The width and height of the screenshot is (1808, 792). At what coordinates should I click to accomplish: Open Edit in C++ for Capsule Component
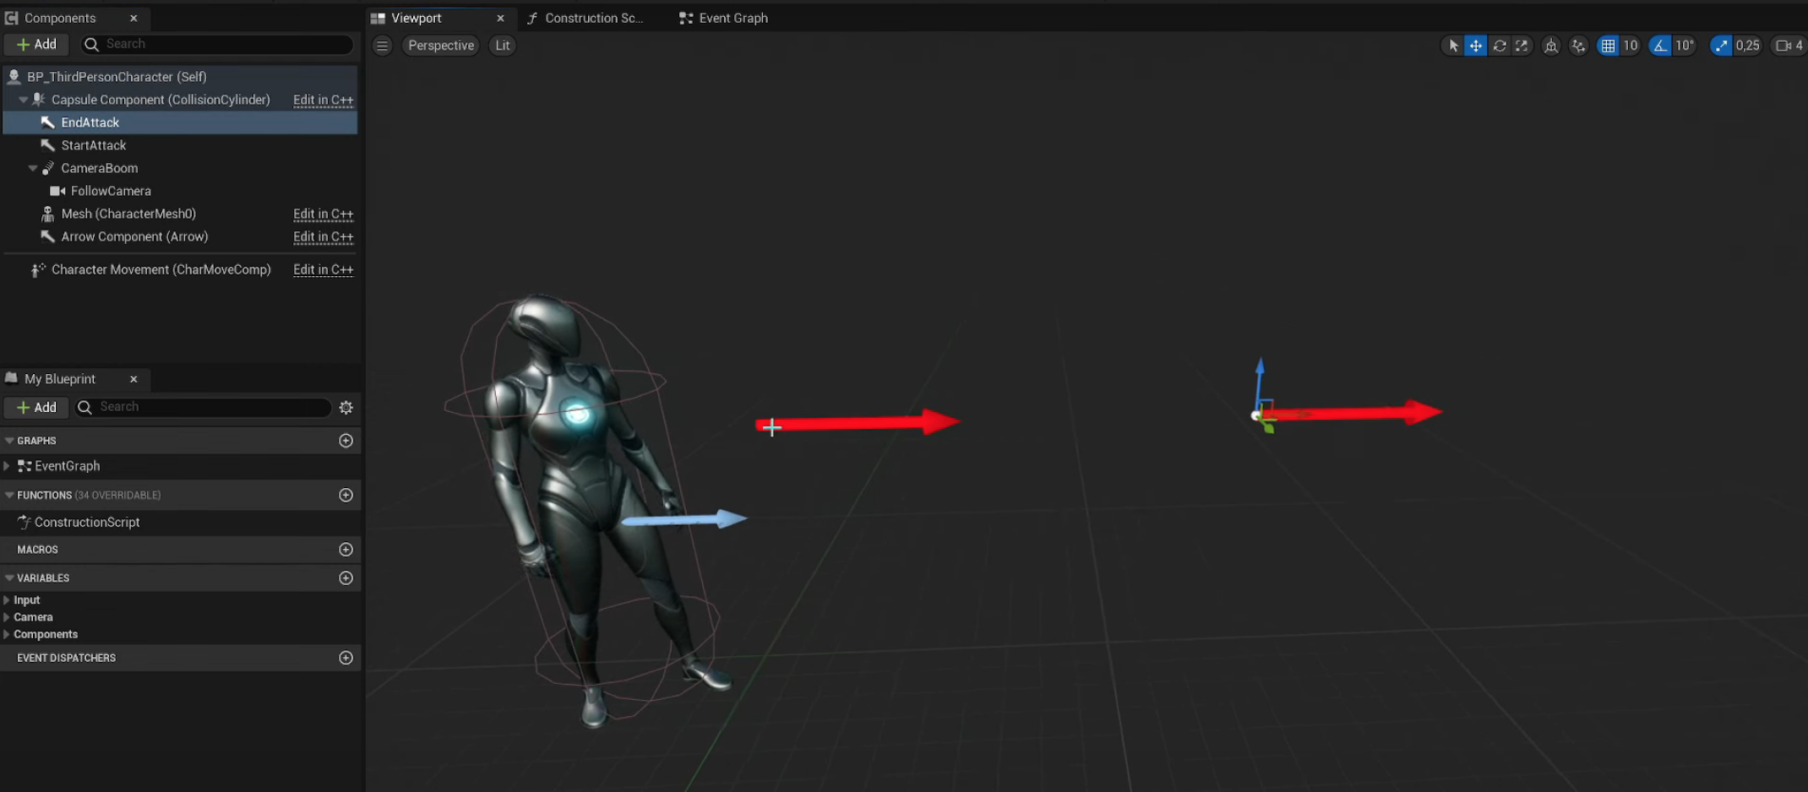323,100
